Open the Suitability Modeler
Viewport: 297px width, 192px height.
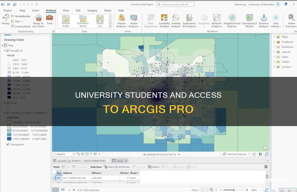pyautogui.click(x=164, y=21)
